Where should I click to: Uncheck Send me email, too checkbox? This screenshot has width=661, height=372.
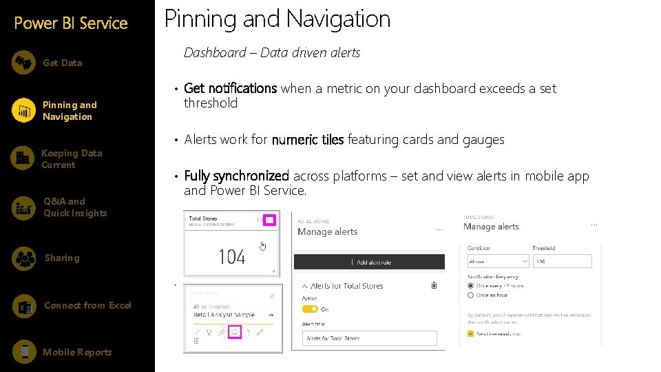470,333
